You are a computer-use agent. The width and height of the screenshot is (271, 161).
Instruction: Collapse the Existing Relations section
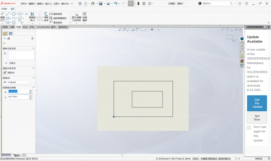[x=33, y=48]
